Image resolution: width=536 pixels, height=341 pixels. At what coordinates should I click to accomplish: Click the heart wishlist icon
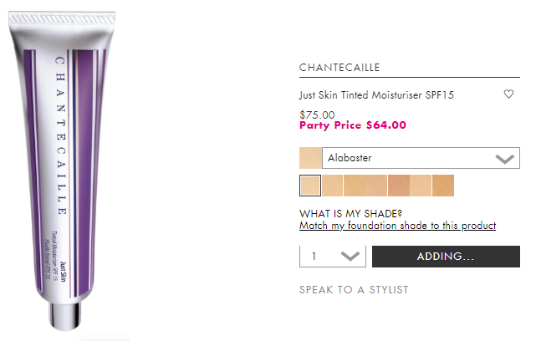[x=508, y=94]
